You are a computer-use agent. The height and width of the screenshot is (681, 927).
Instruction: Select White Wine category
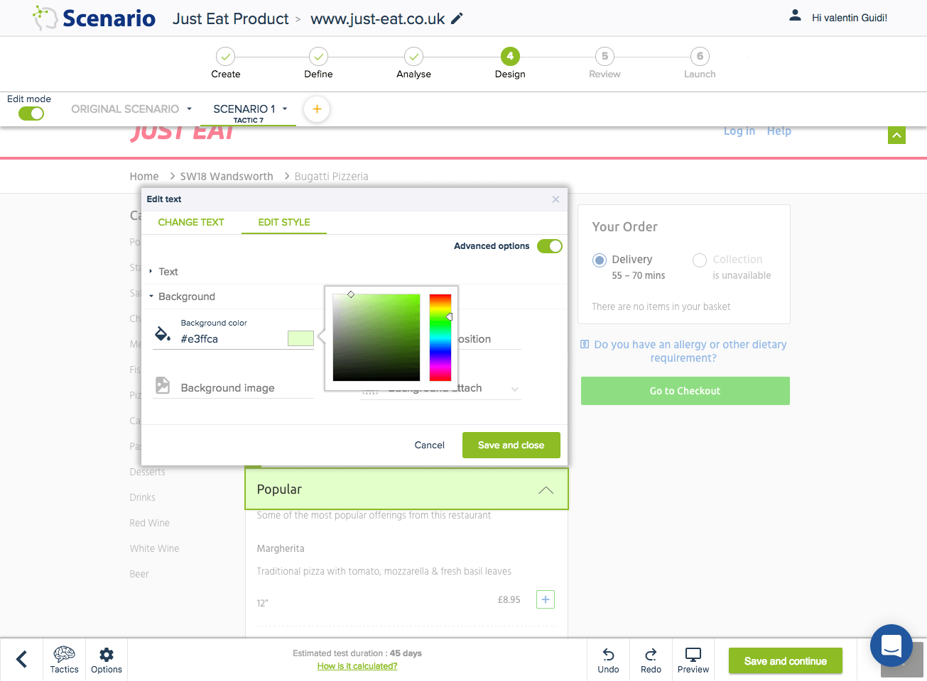pos(154,548)
